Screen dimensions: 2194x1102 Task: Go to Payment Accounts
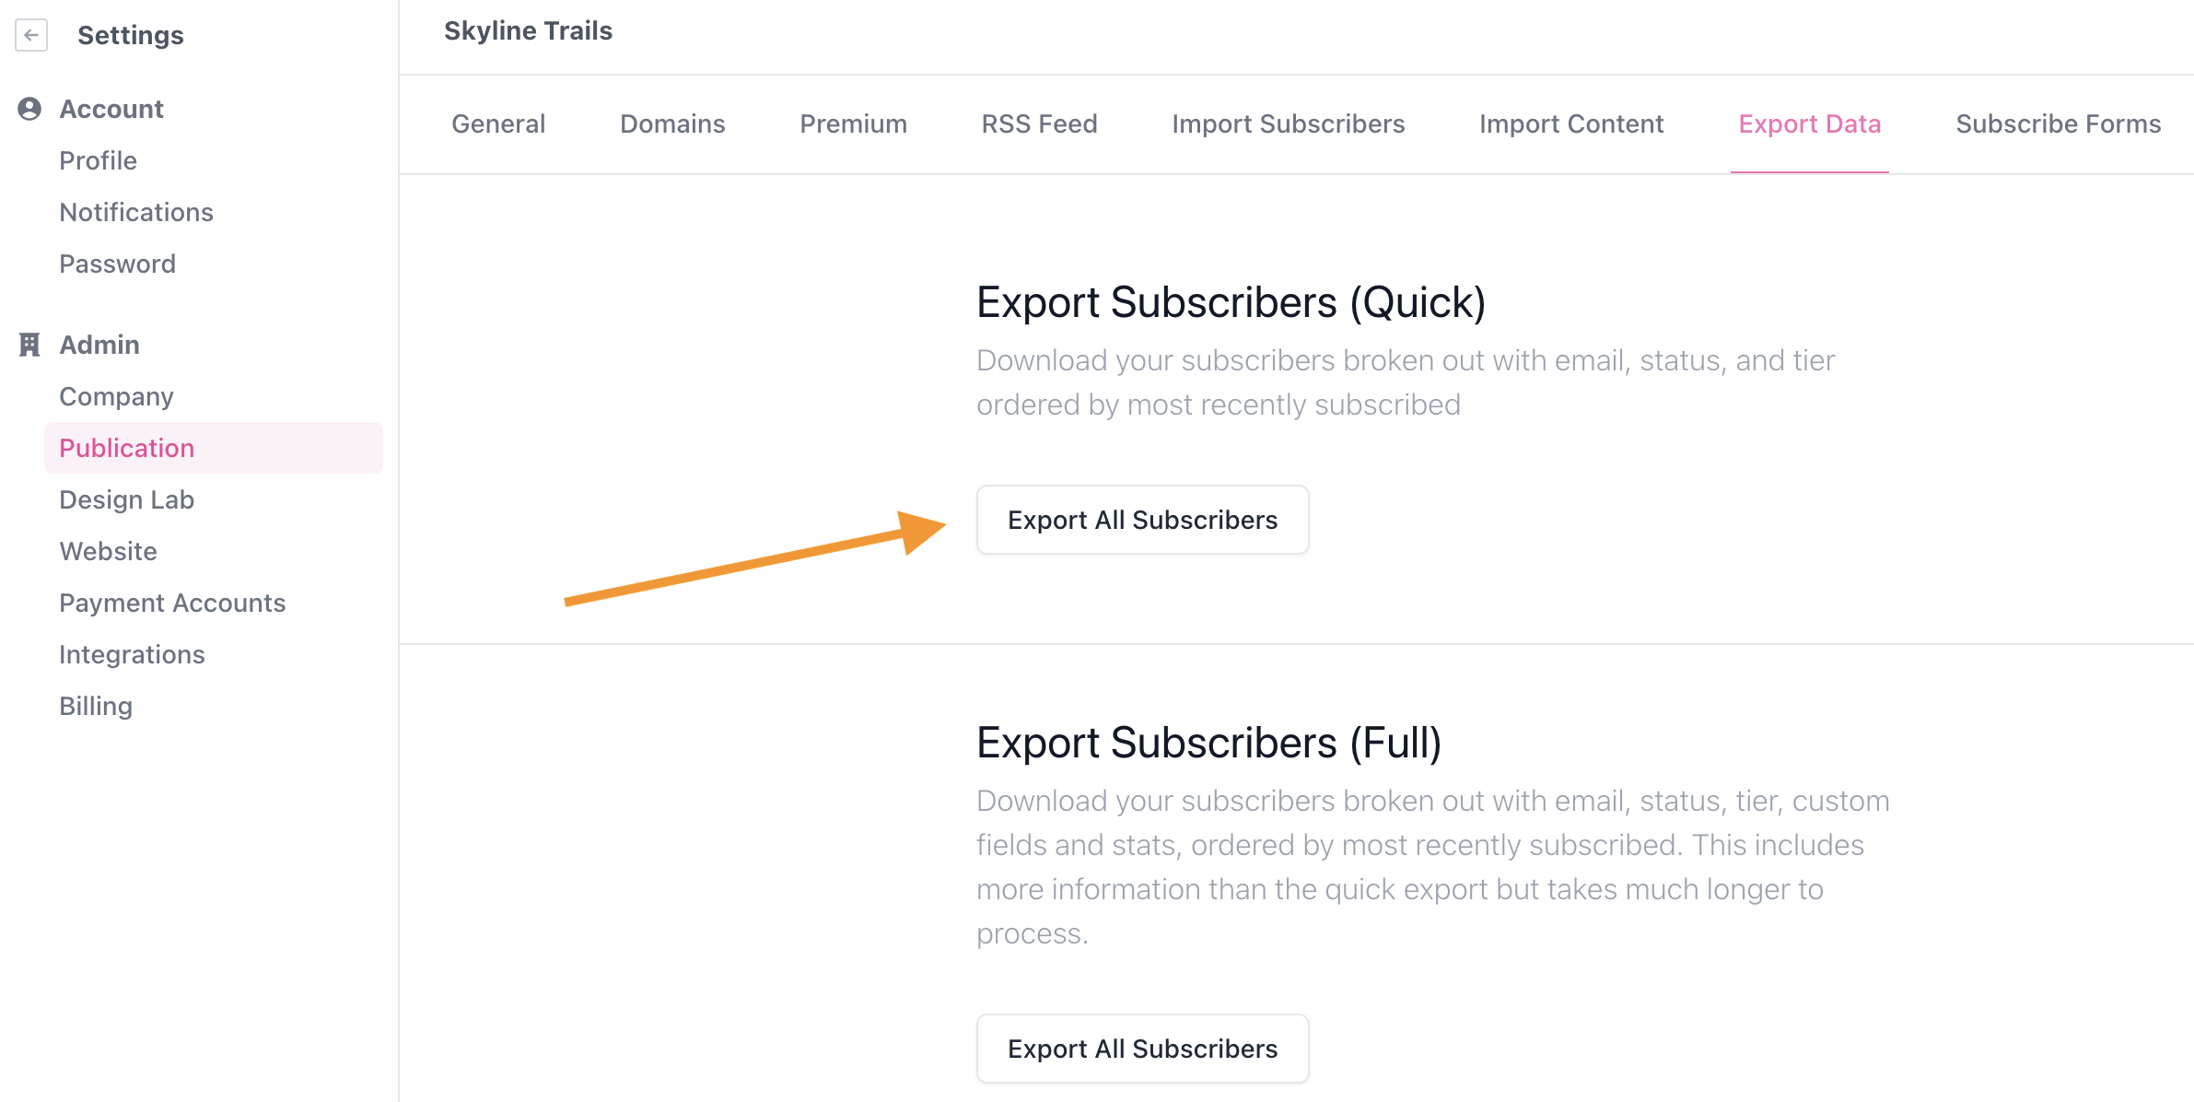pos(172,603)
